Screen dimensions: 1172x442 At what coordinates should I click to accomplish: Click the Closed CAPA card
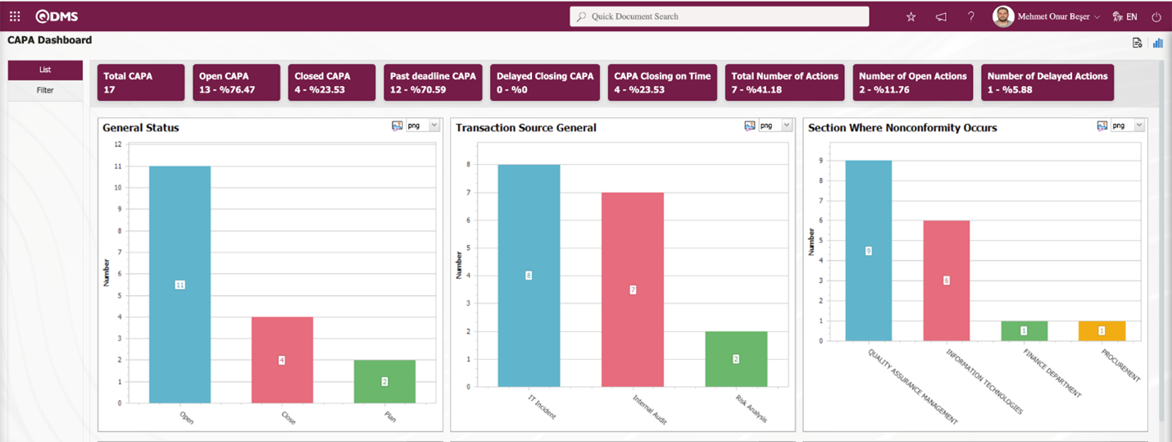[x=332, y=83]
